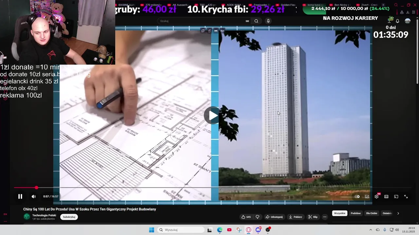Pause the YouTube video
This screenshot has height=235, width=419.
pyautogui.click(x=20, y=196)
